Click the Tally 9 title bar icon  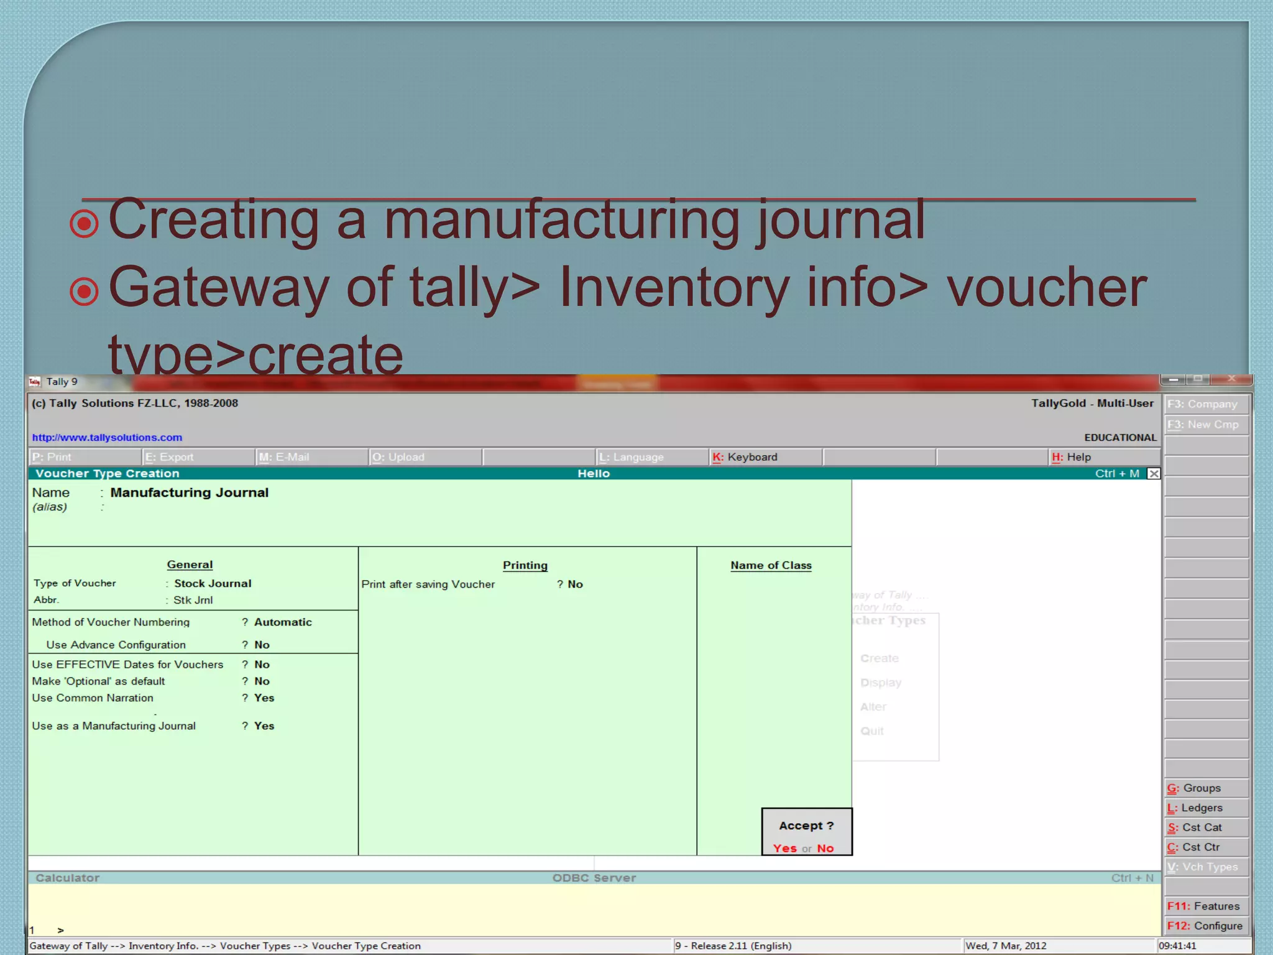tap(35, 382)
